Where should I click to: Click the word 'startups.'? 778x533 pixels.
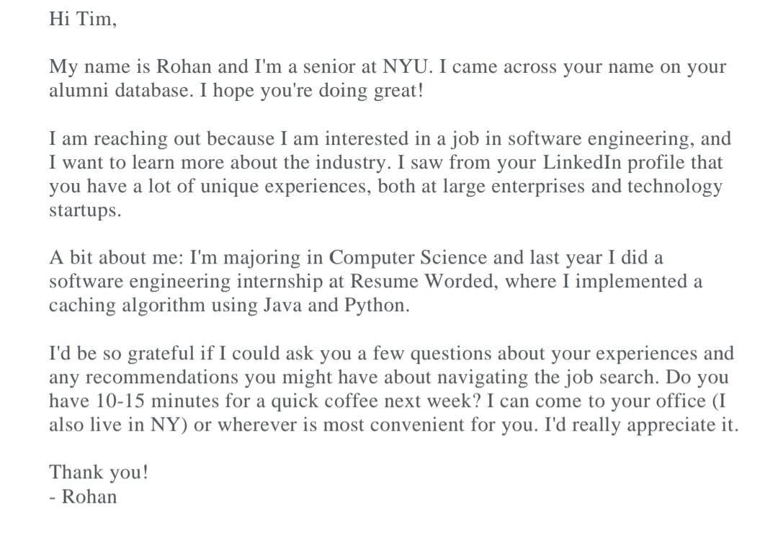click(85, 210)
